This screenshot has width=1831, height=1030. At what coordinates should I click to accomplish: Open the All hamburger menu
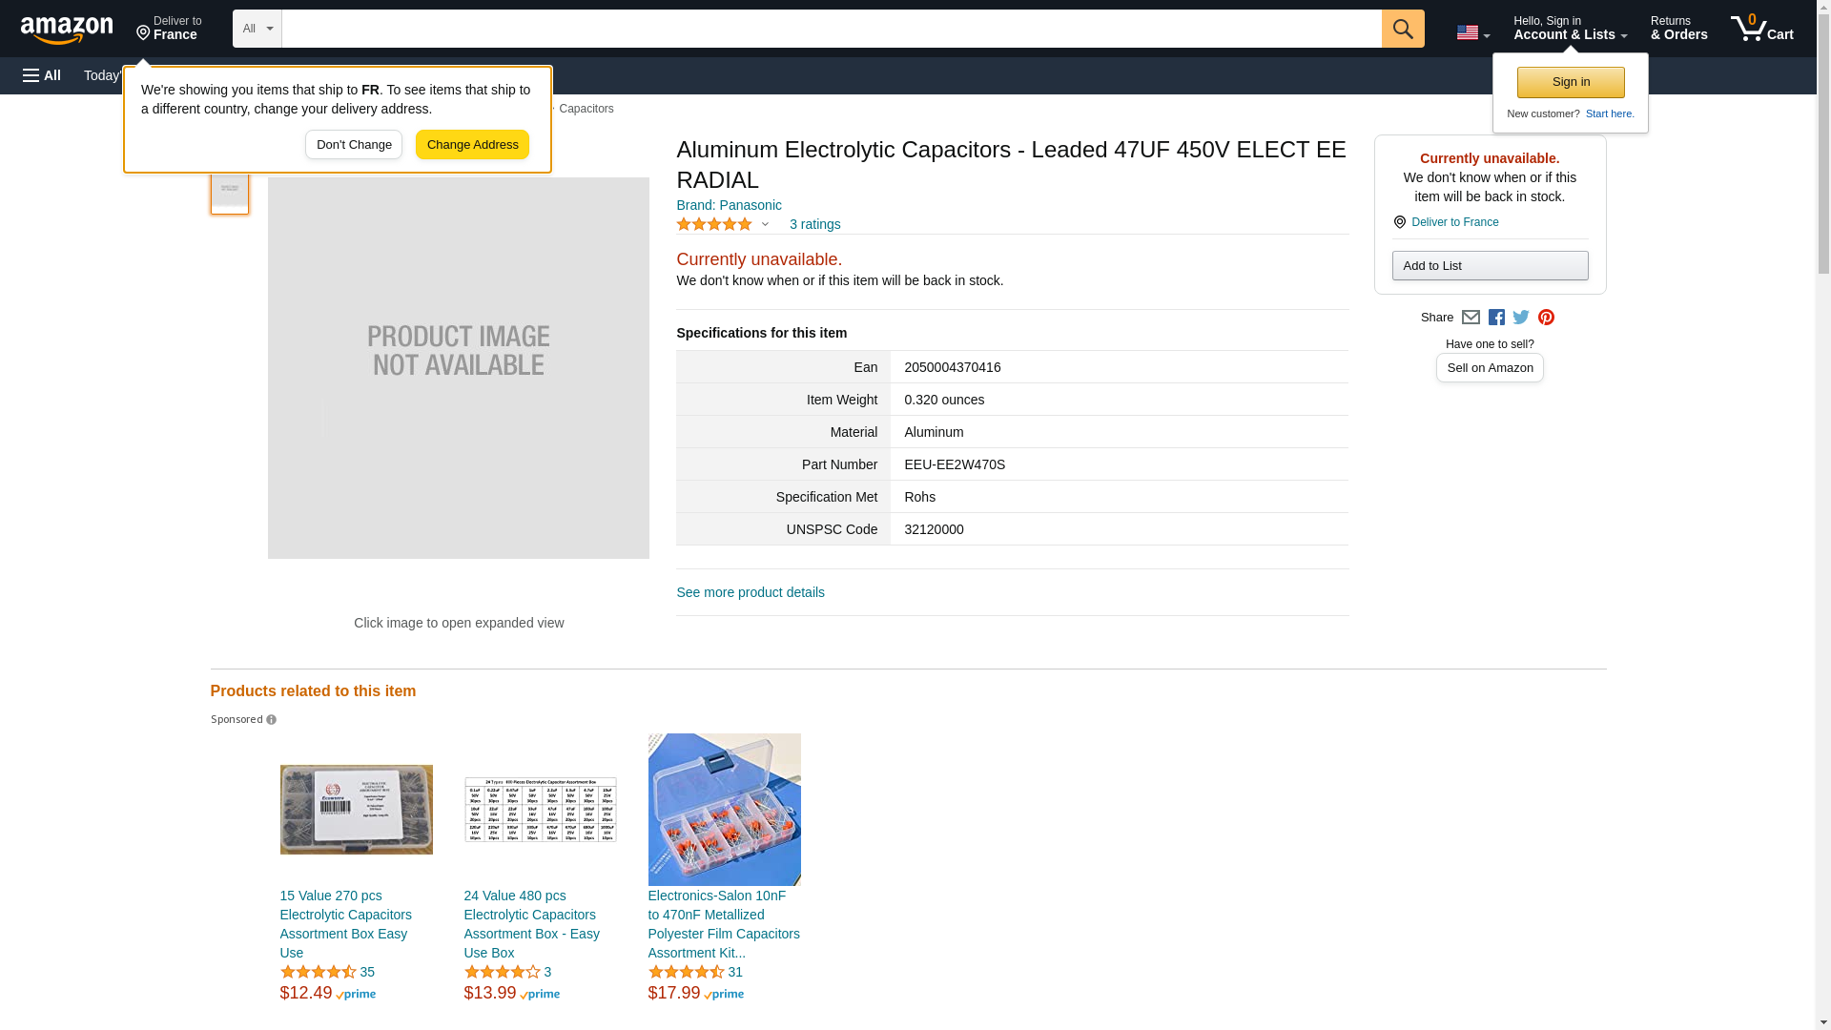(42, 75)
